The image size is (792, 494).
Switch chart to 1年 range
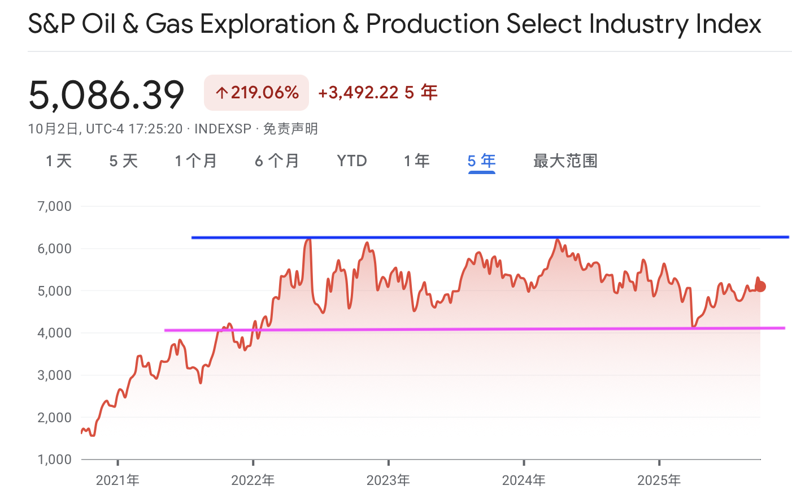click(417, 161)
